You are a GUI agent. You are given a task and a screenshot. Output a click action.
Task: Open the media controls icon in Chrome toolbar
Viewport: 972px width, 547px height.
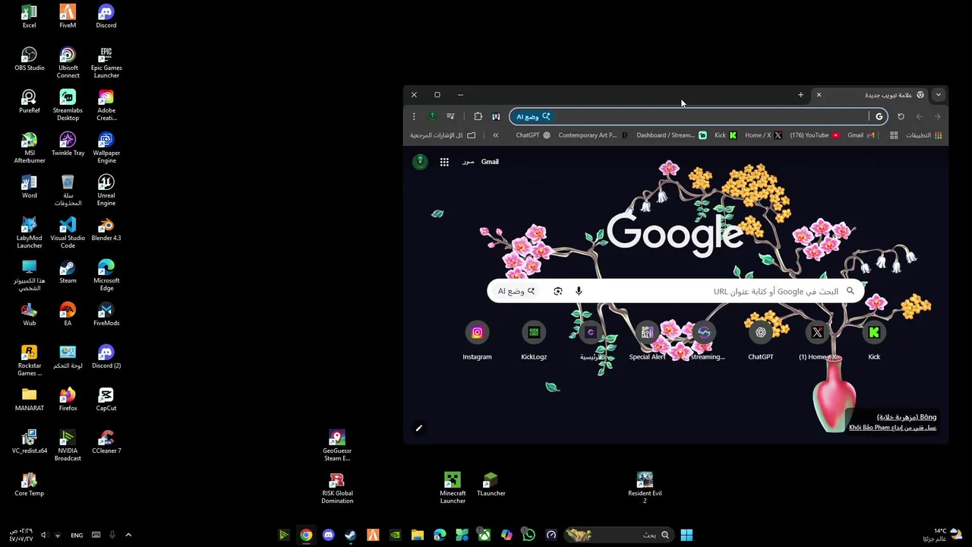pyautogui.click(x=450, y=116)
